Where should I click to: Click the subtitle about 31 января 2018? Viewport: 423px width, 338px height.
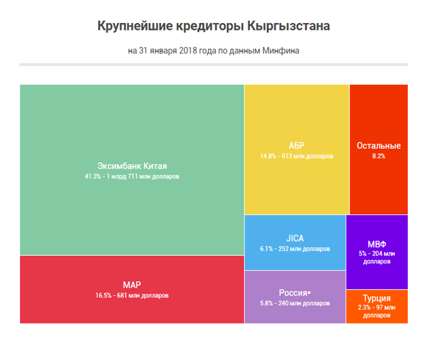click(x=213, y=50)
